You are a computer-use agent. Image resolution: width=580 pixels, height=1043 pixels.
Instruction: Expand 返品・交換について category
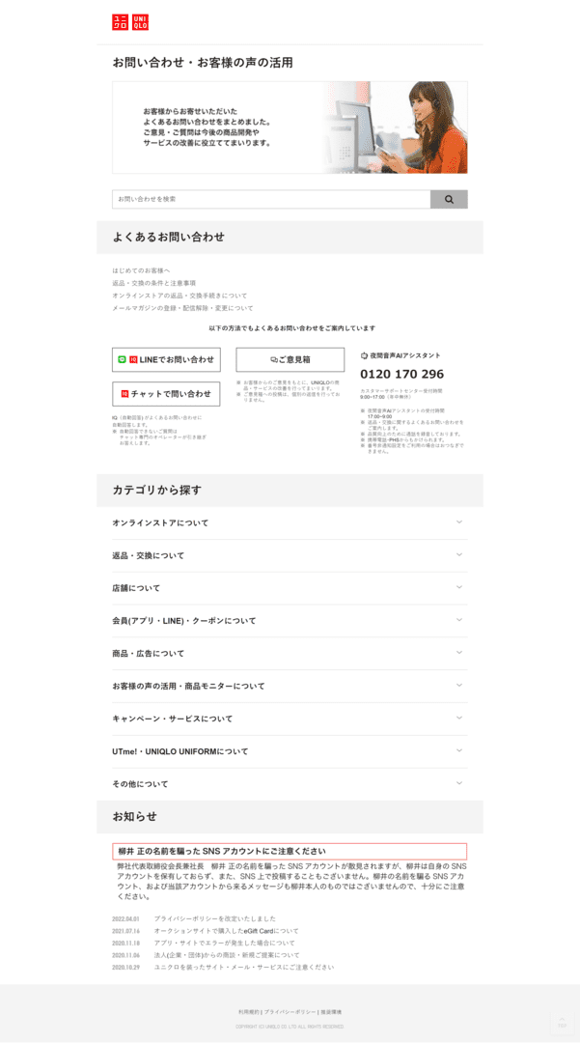(x=290, y=555)
